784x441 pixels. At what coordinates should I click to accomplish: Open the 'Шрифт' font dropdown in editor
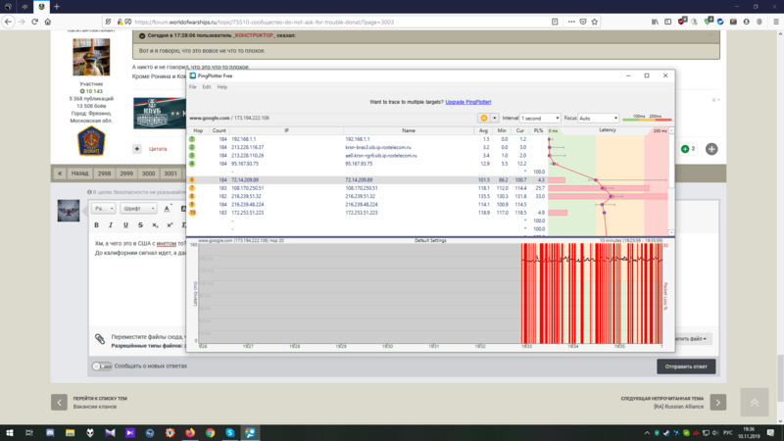[138, 209]
